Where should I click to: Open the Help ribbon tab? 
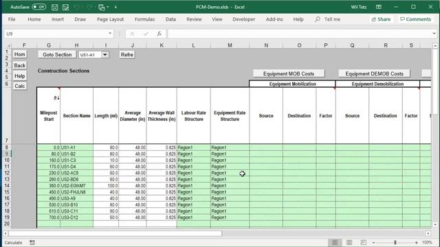pyautogui.click(x=298, y=19)
